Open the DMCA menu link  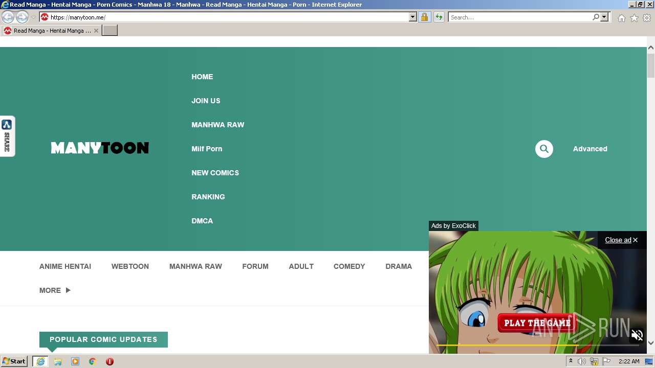202,221
